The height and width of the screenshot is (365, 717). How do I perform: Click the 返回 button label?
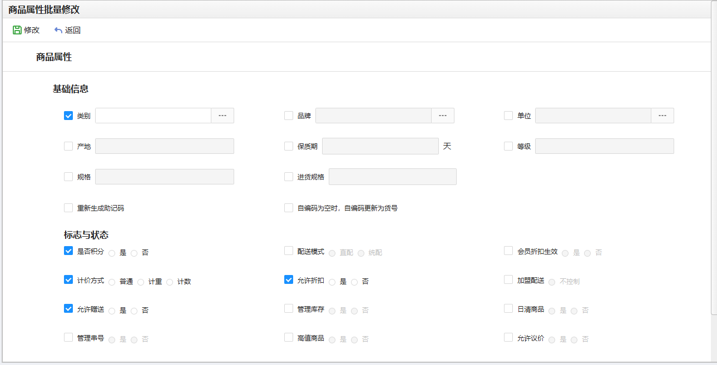[73, 30]
